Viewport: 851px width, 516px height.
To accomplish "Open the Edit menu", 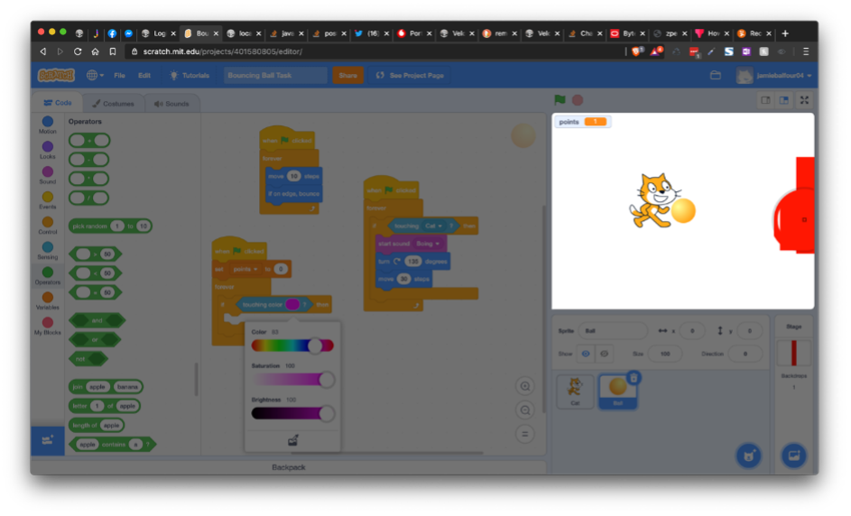I will click(143, 76).
